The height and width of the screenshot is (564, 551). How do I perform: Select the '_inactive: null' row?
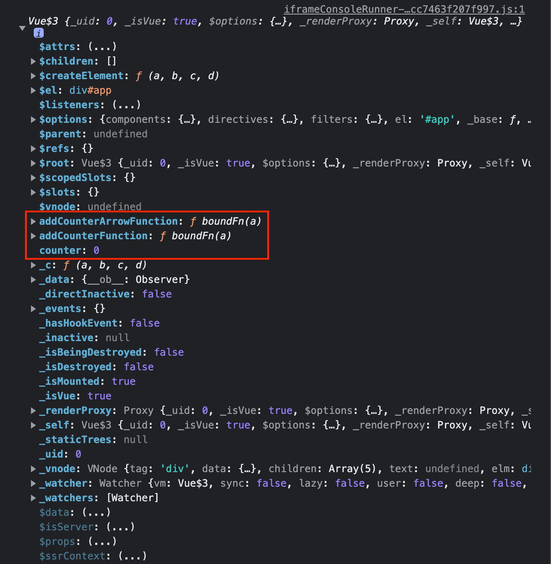click(x=84, y=337)
